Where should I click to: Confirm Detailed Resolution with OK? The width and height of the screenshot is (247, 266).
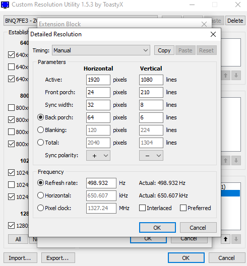tap(157, 228)
